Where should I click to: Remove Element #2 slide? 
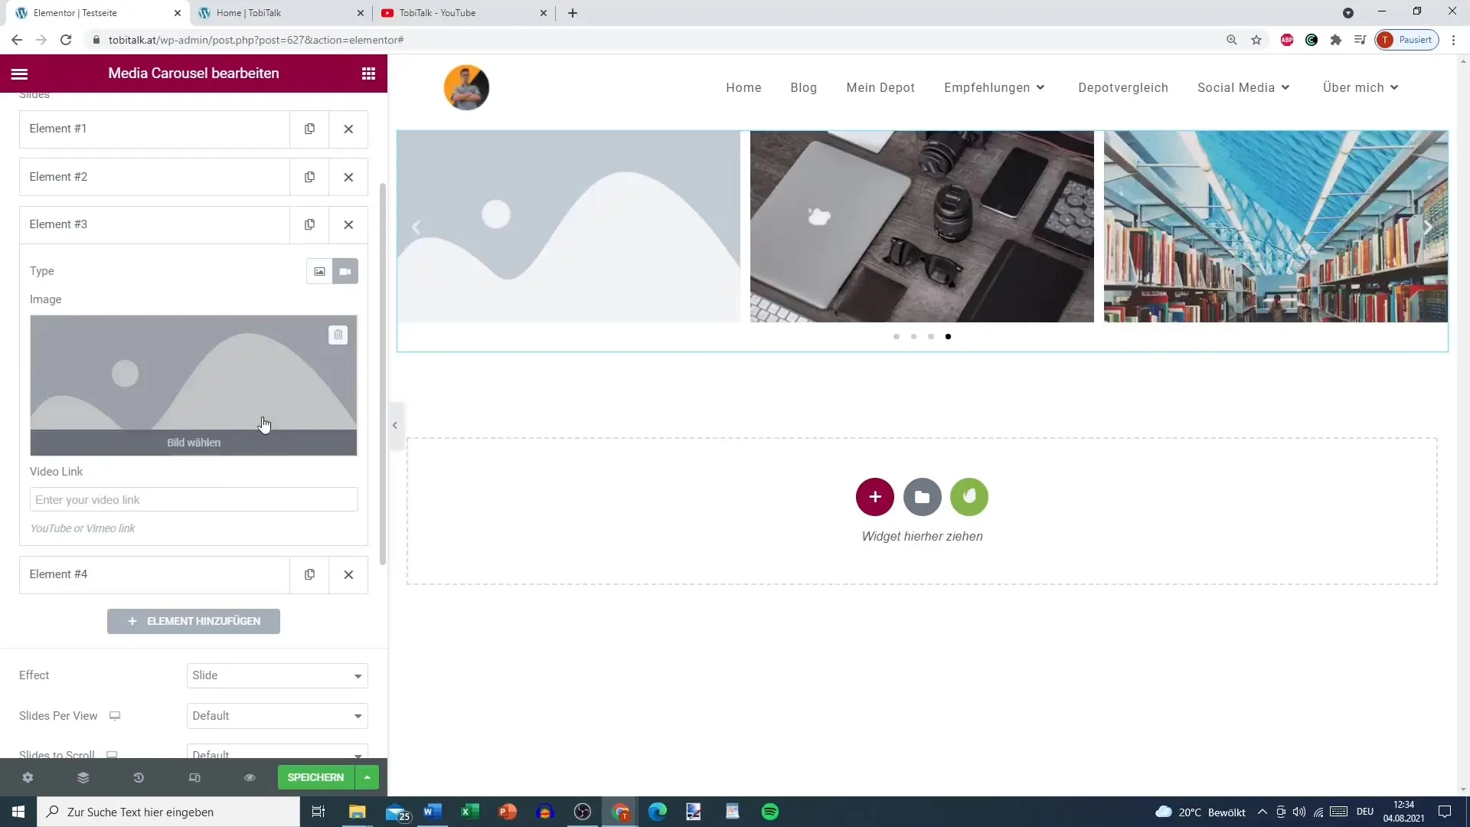[348, 177]
